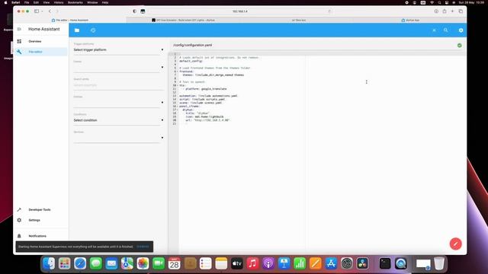Switch to the diyHue Safari tab
The height and width of the screenshot is (274, 488).
(x=410, y=21)
